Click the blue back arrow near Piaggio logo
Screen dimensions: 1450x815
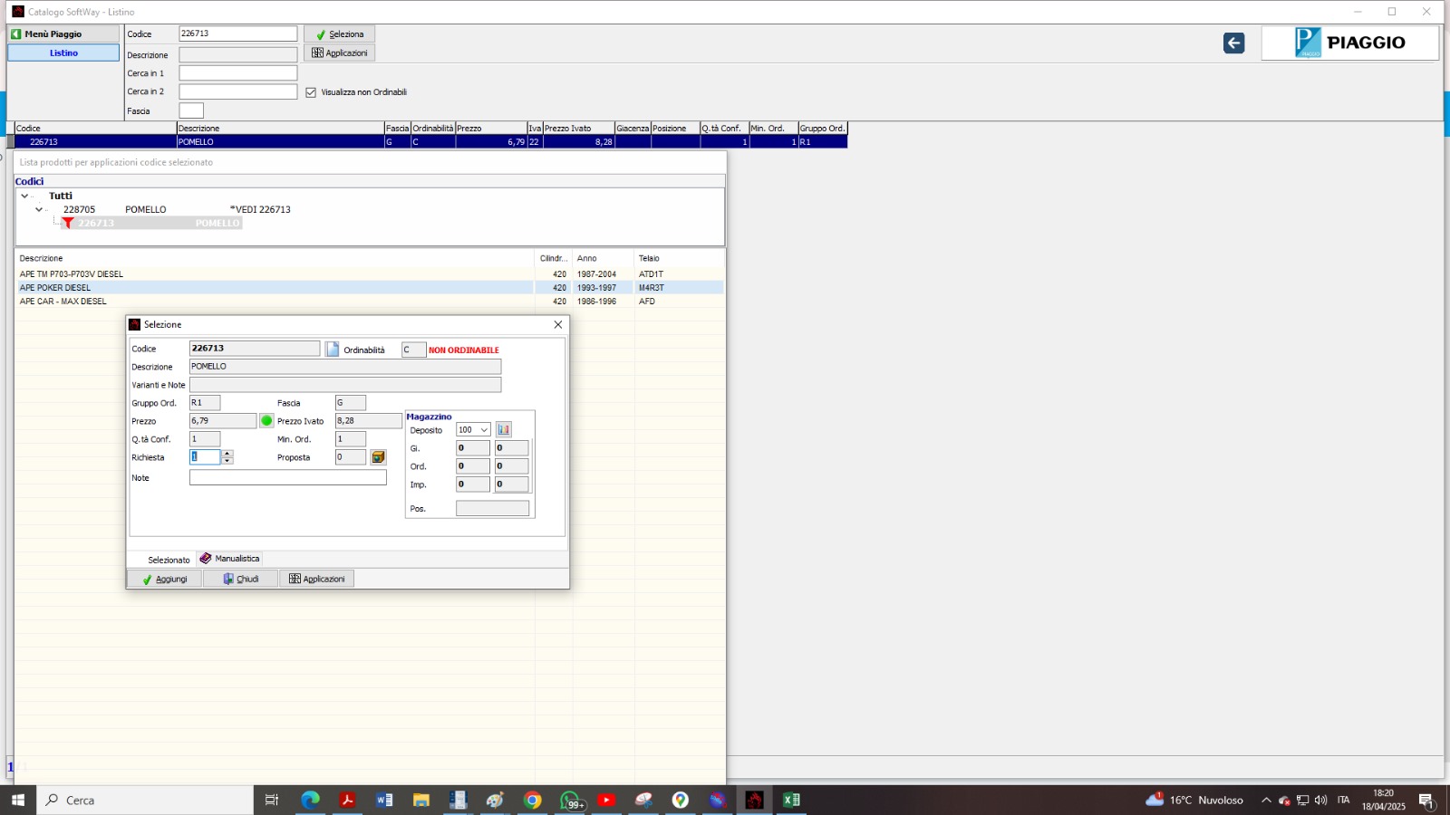(x=1233, y=43)
